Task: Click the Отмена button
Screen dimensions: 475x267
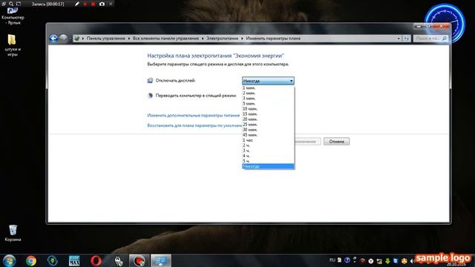Action: pyautogui.click(x=336, y=142)
